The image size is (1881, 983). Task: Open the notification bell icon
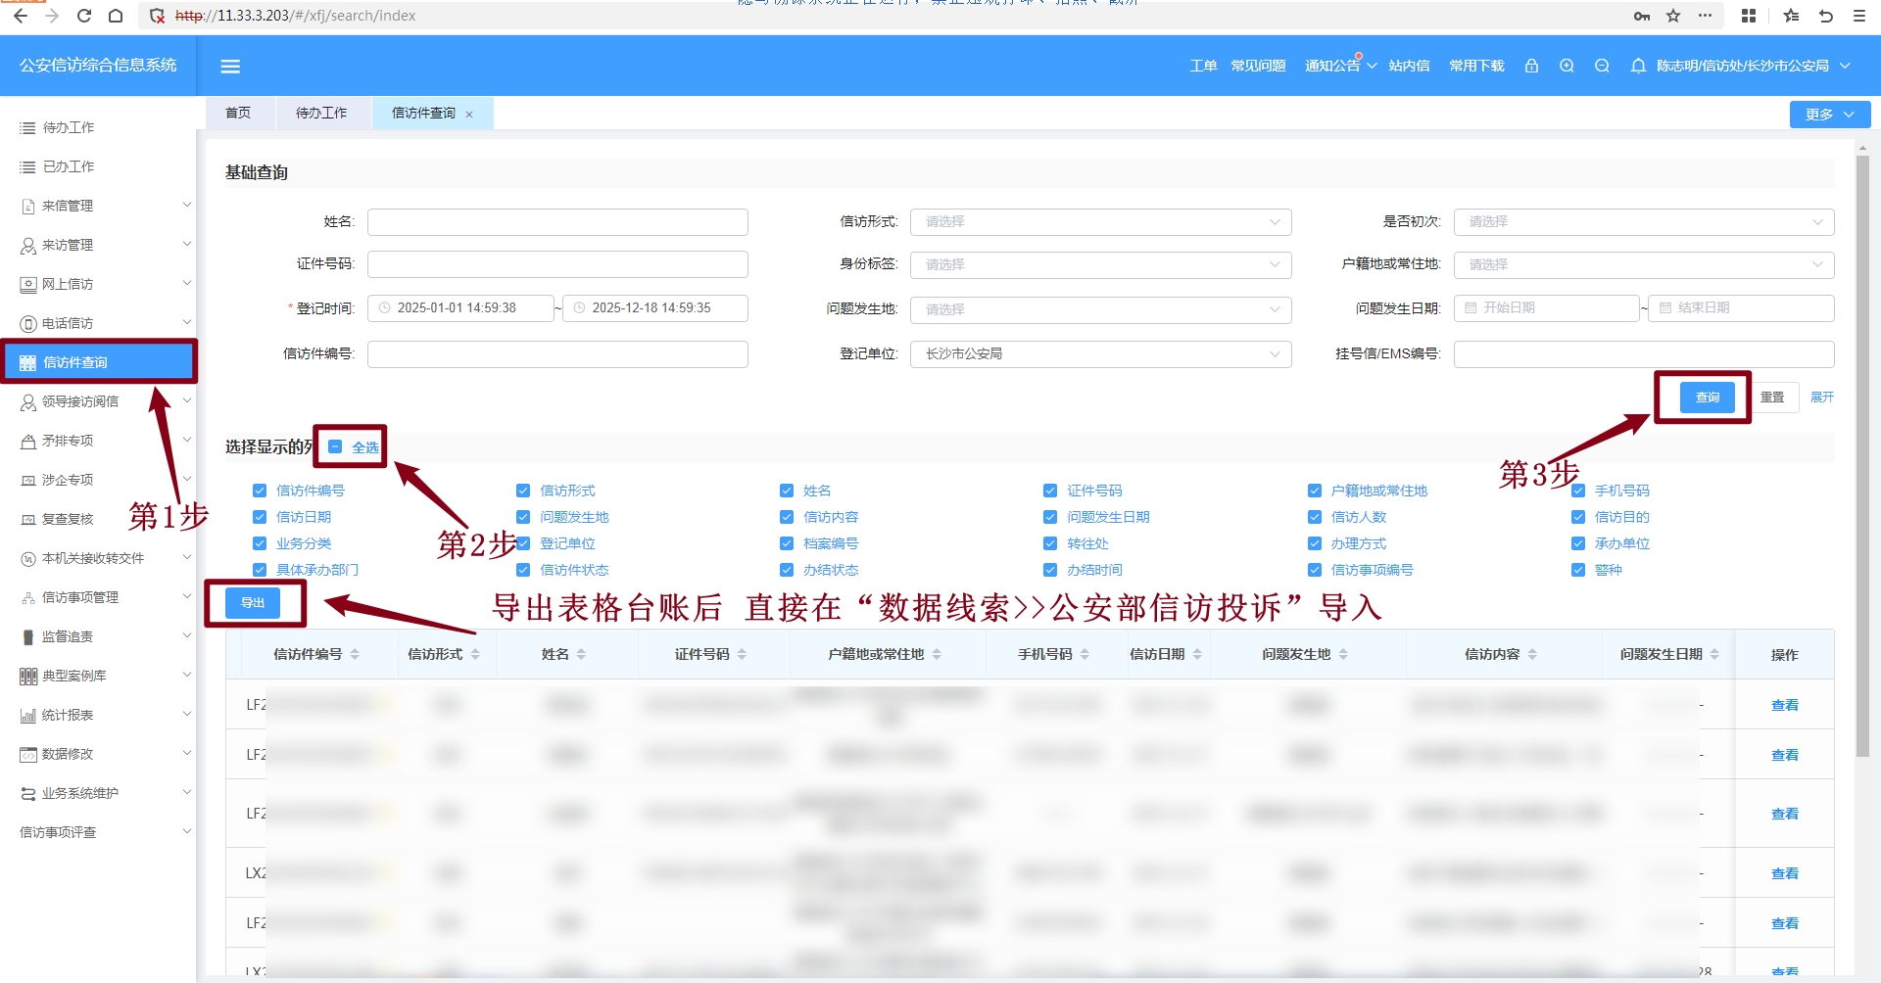pos(1637,66)
